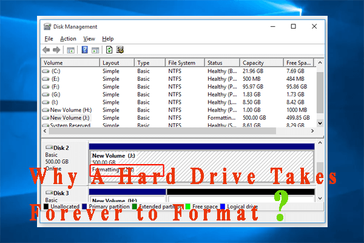
Task: Sort by the Capacity column header
Action: coord(261,63)
